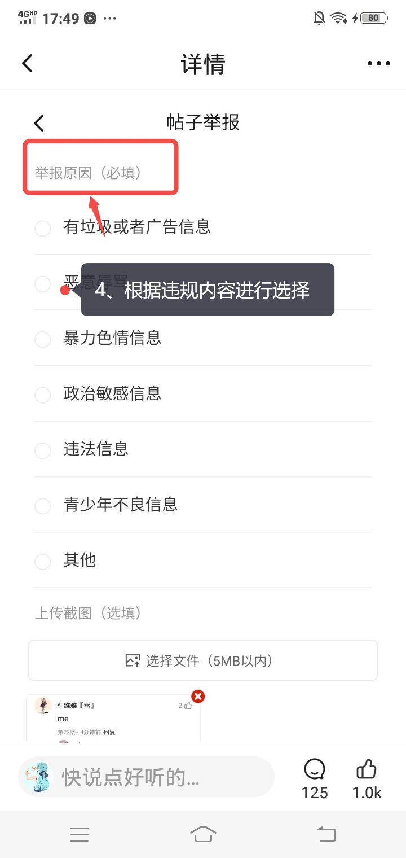Click the 选择文件 upload button
The height and width of the screenshot is (858, 406).
pyautogui.click(x=203, y=660)
